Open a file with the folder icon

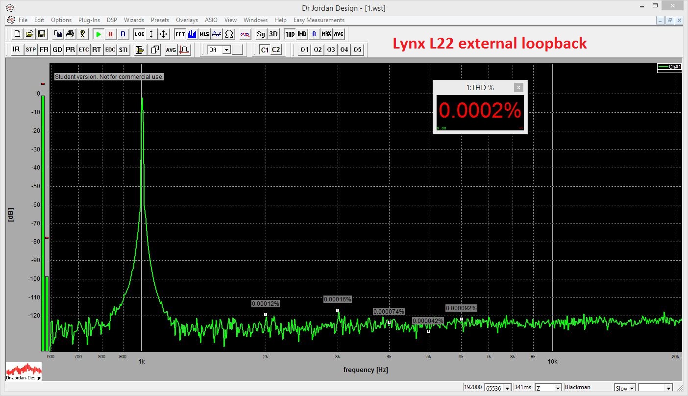tap(29, 34)
